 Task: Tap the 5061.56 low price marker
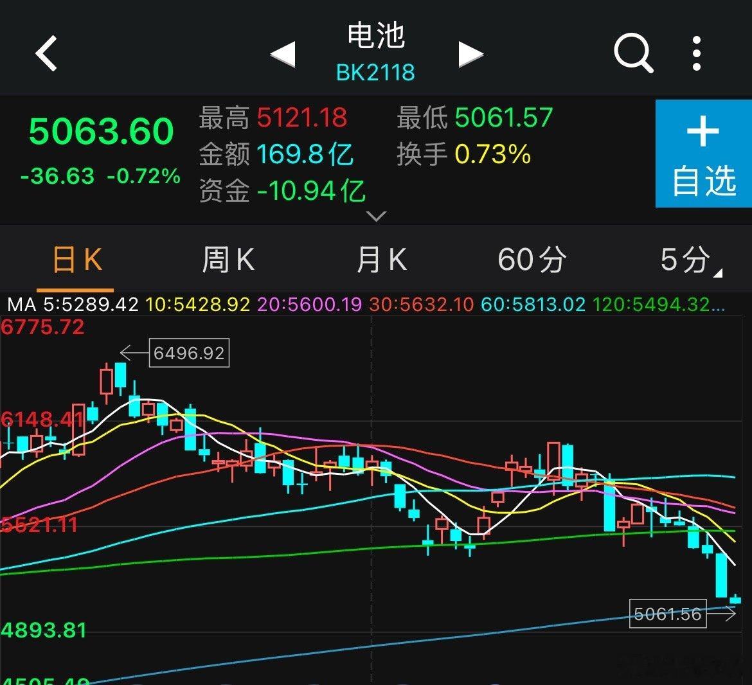coord(668,614)
